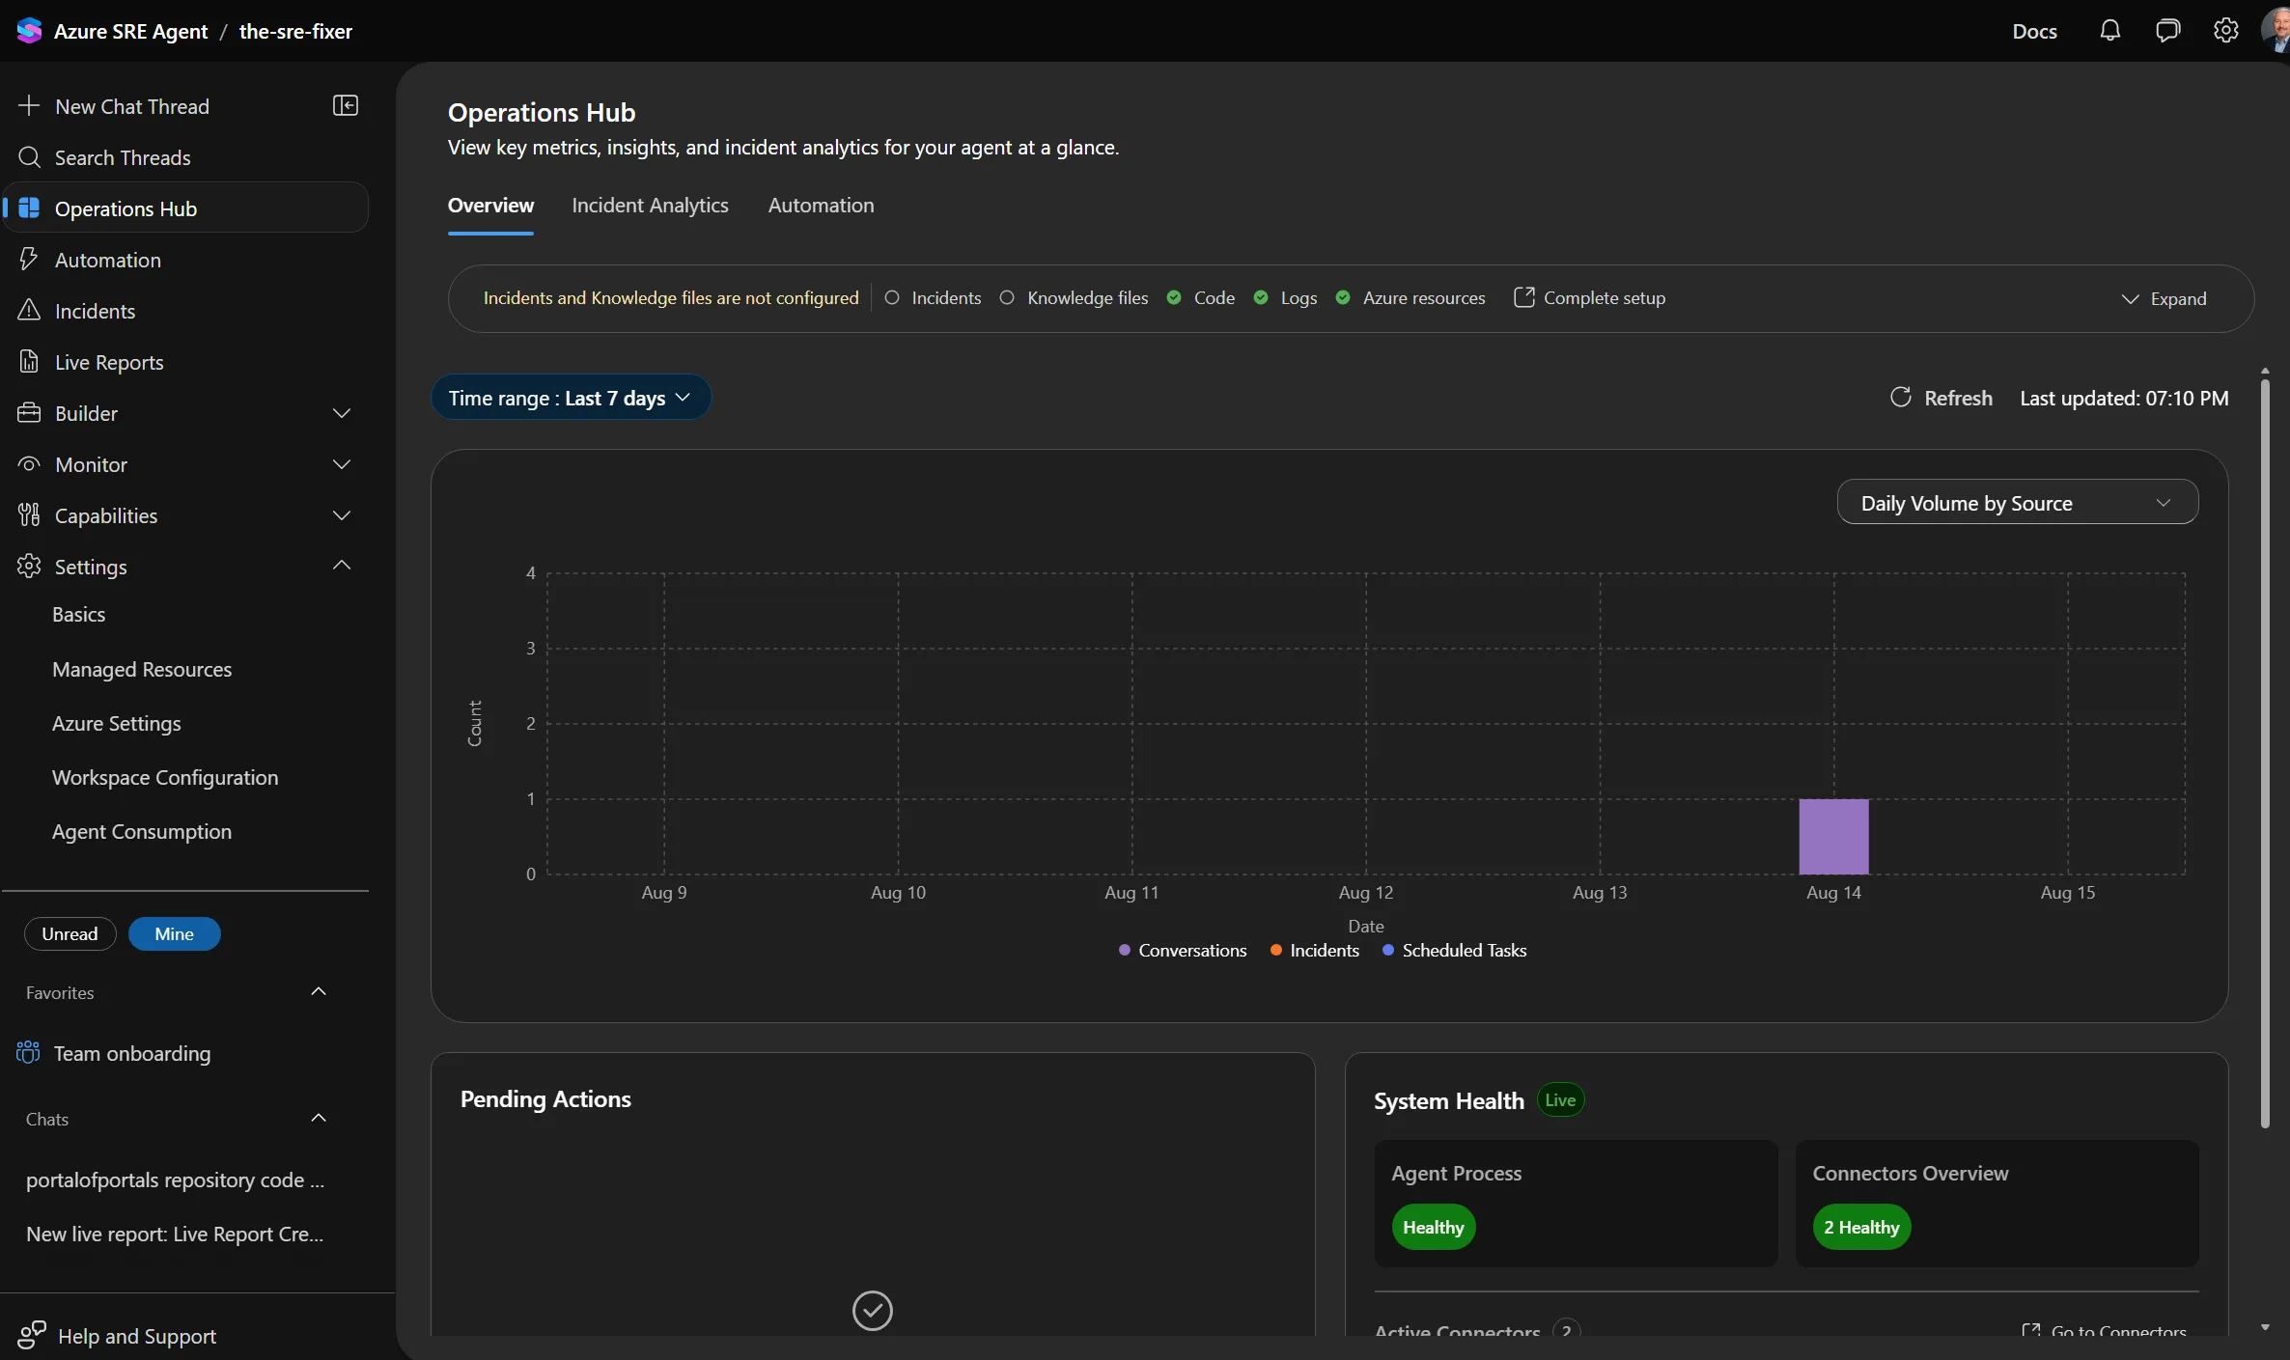Switch to the Incident Analytics tab
Screen dimensions: 2290x1360
[650, 205]
